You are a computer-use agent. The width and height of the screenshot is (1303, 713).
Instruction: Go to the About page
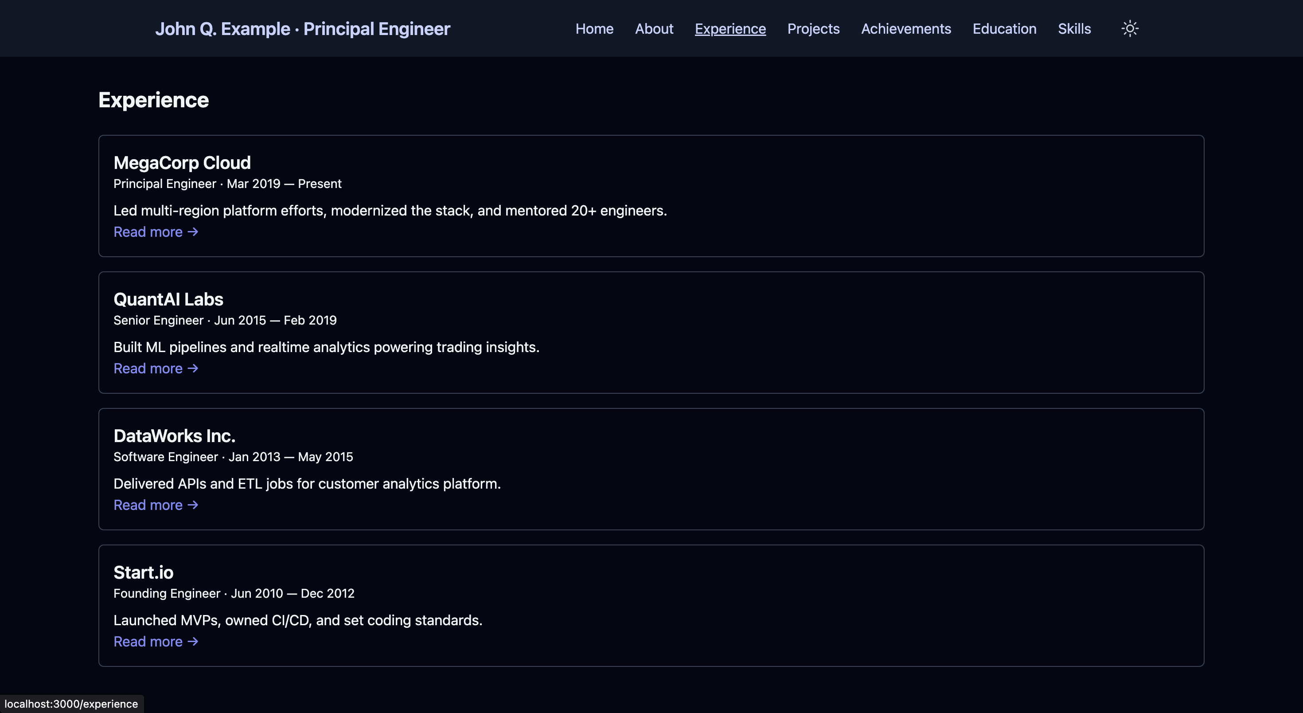654,29
